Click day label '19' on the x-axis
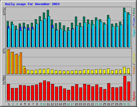137x107 pixels. [x=80, y=104]
